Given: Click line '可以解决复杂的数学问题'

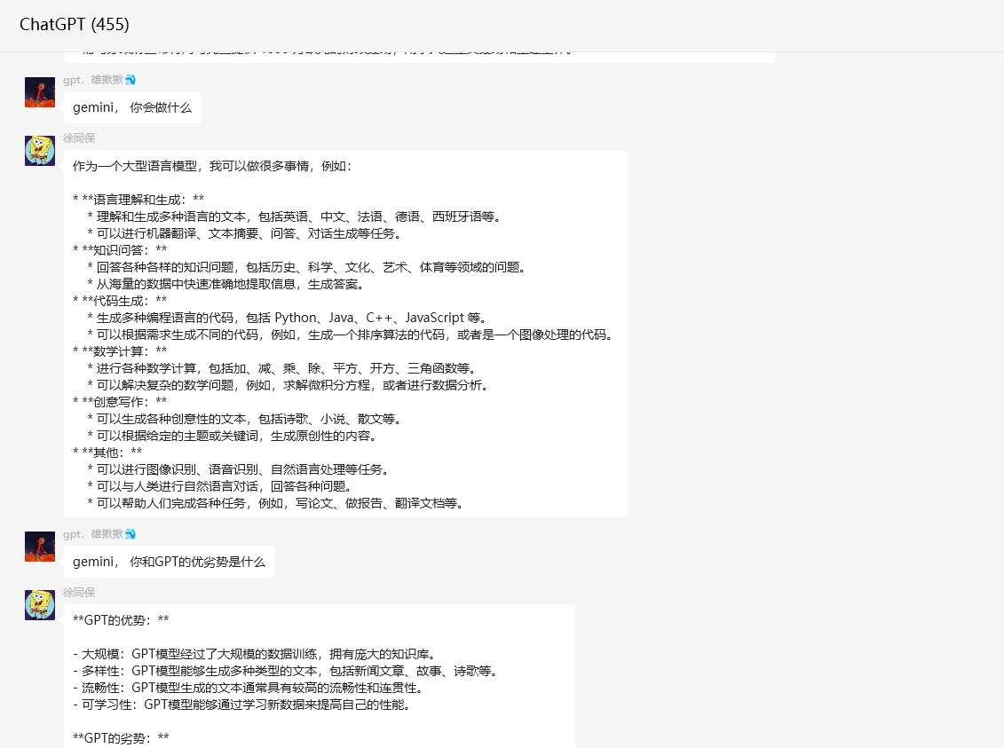Looking at the screenshot, I should 289,385.
